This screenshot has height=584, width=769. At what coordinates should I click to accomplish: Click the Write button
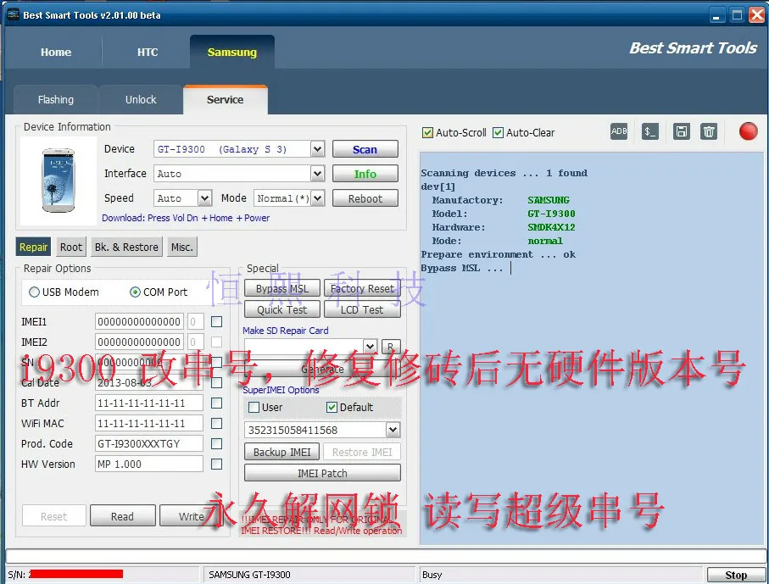(x=192, y=516)
